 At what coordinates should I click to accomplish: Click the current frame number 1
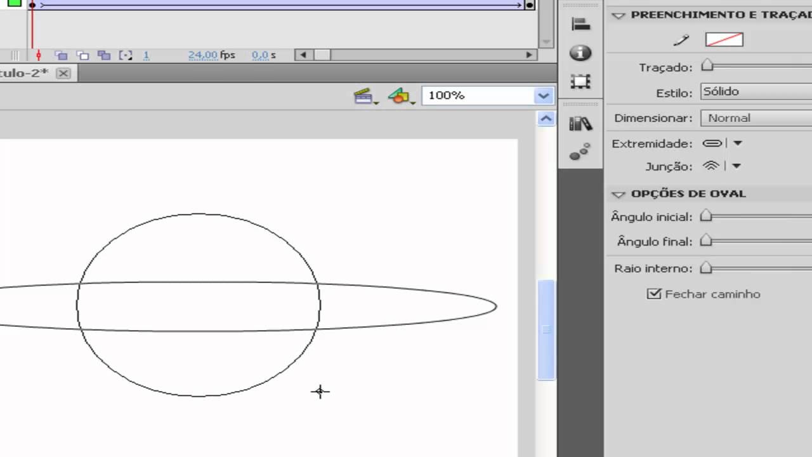click(x=146, y=55)
